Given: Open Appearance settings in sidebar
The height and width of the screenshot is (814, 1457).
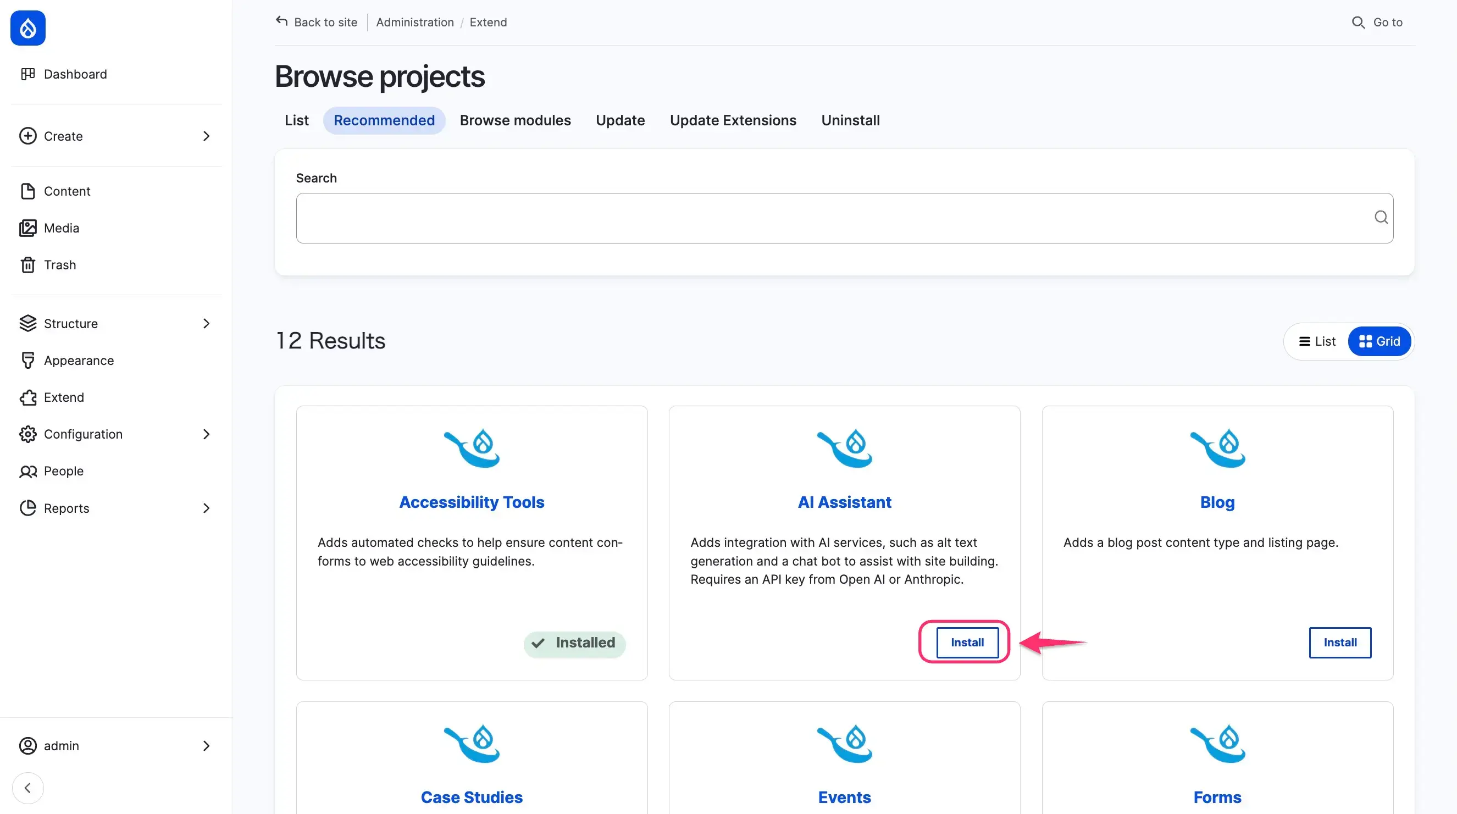Looking at the screenshot, I should point(79,361).
